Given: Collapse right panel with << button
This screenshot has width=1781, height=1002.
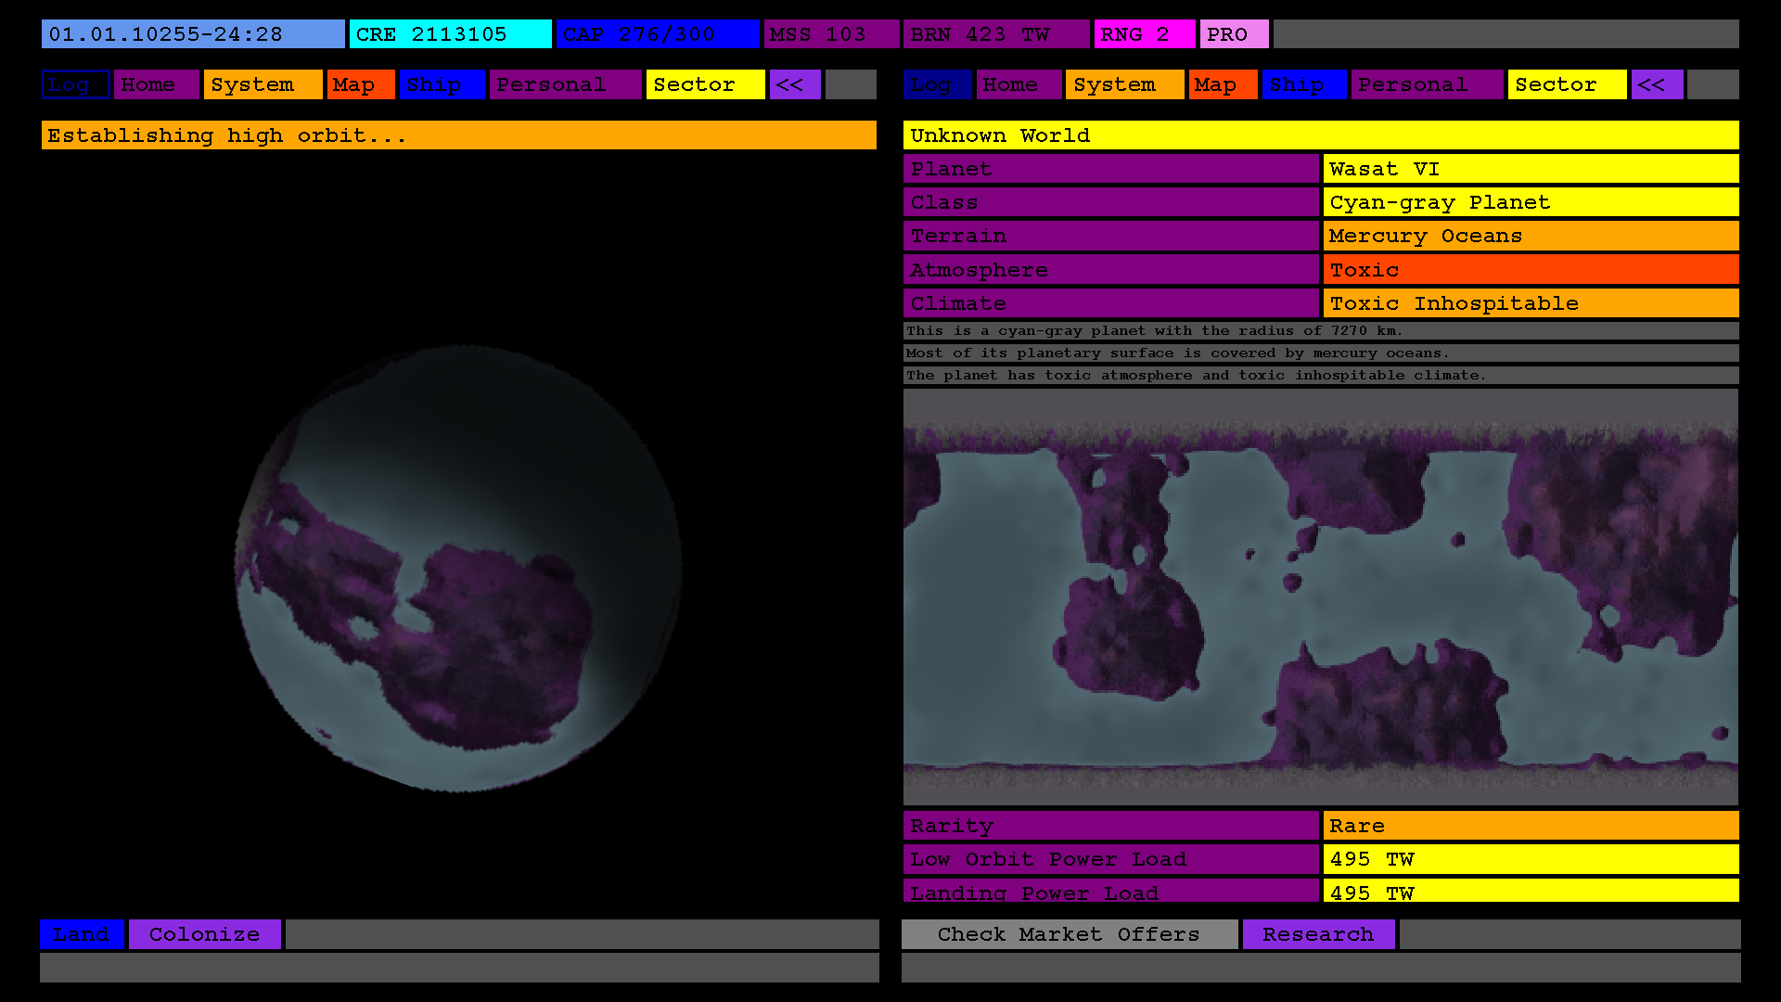Looking at the screenshot, I should (1657, 84).
